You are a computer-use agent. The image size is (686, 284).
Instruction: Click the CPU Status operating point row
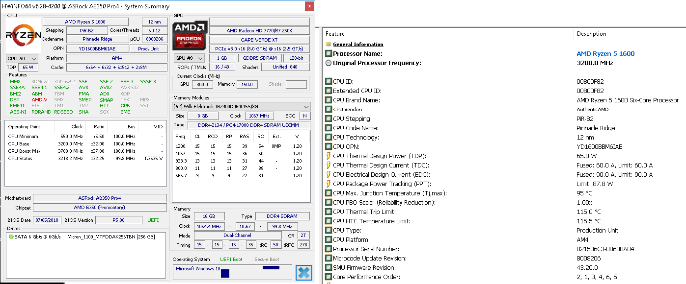click(x=85, y=158)
